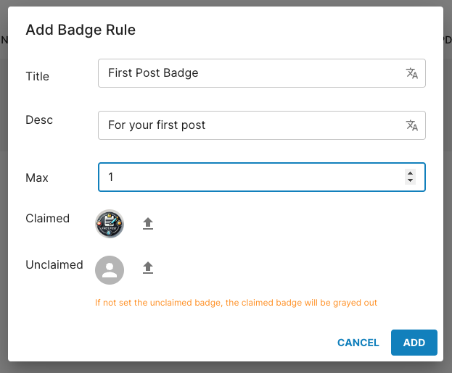Click the Max label
The image size is (452, 373).
click(x=37, y=177)
